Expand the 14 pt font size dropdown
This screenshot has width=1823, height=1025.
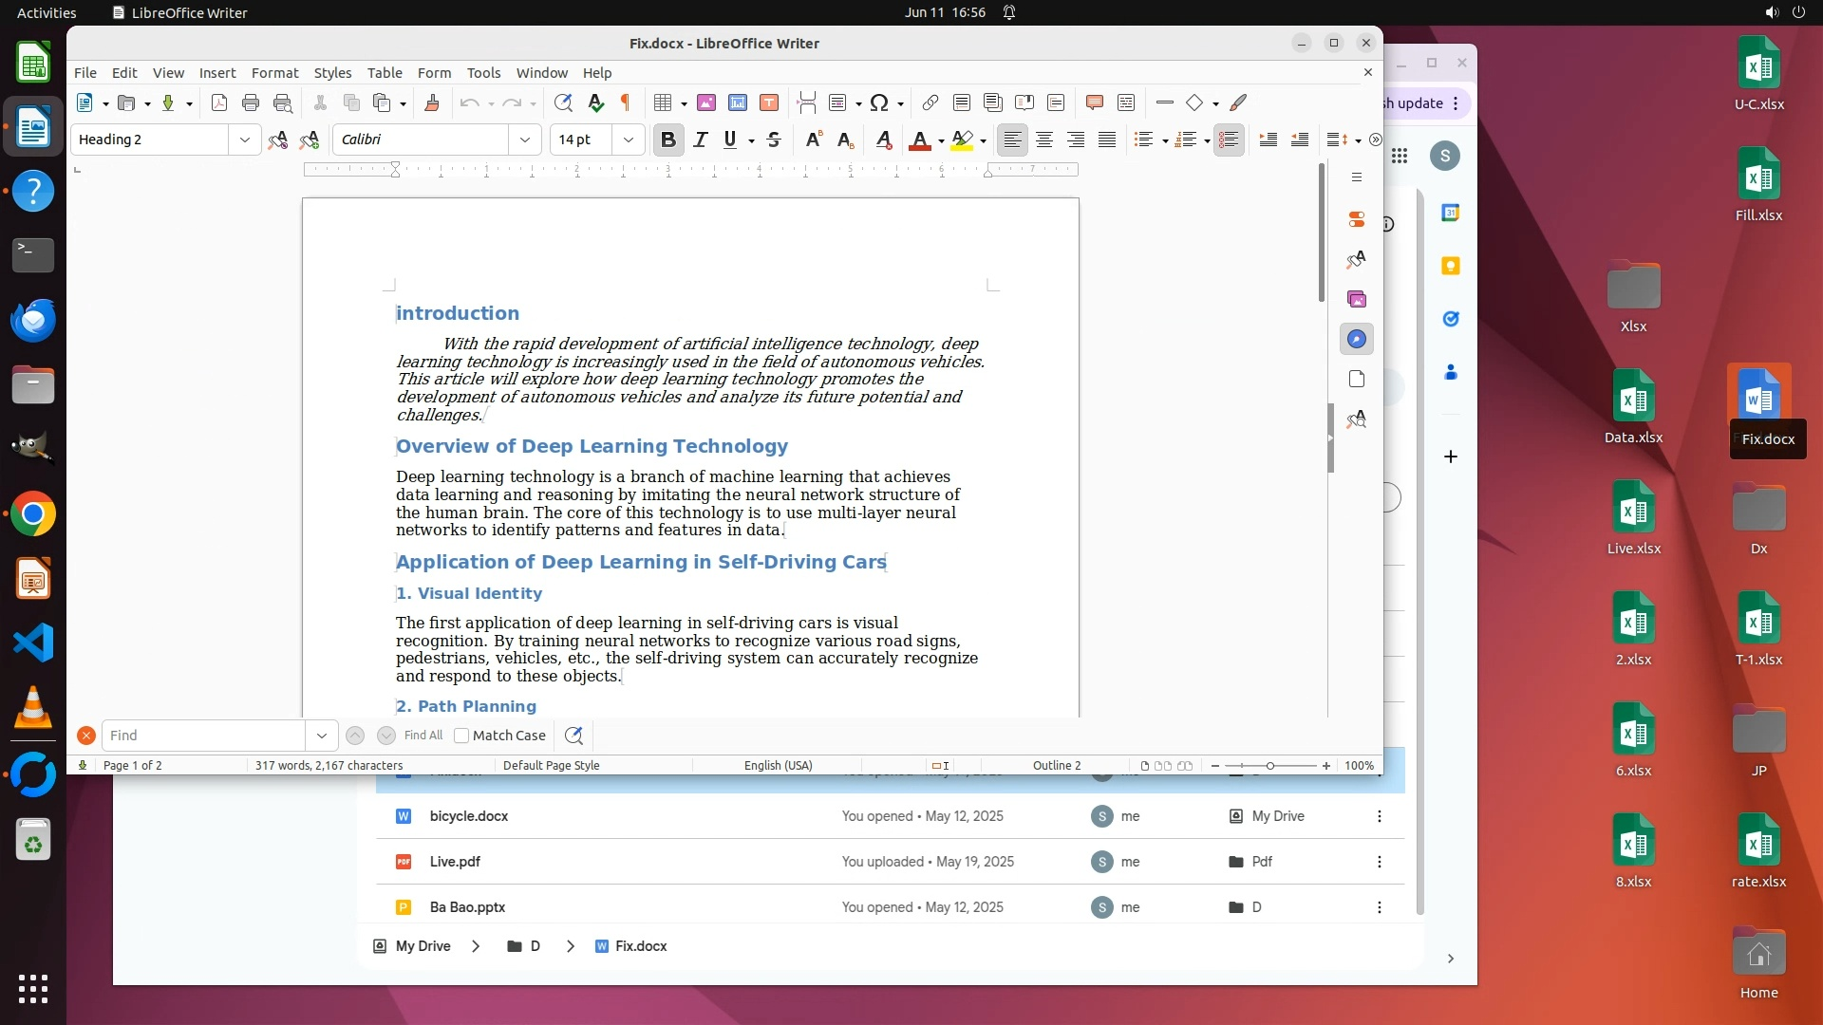pyautogui.click(x=628, y=140)
